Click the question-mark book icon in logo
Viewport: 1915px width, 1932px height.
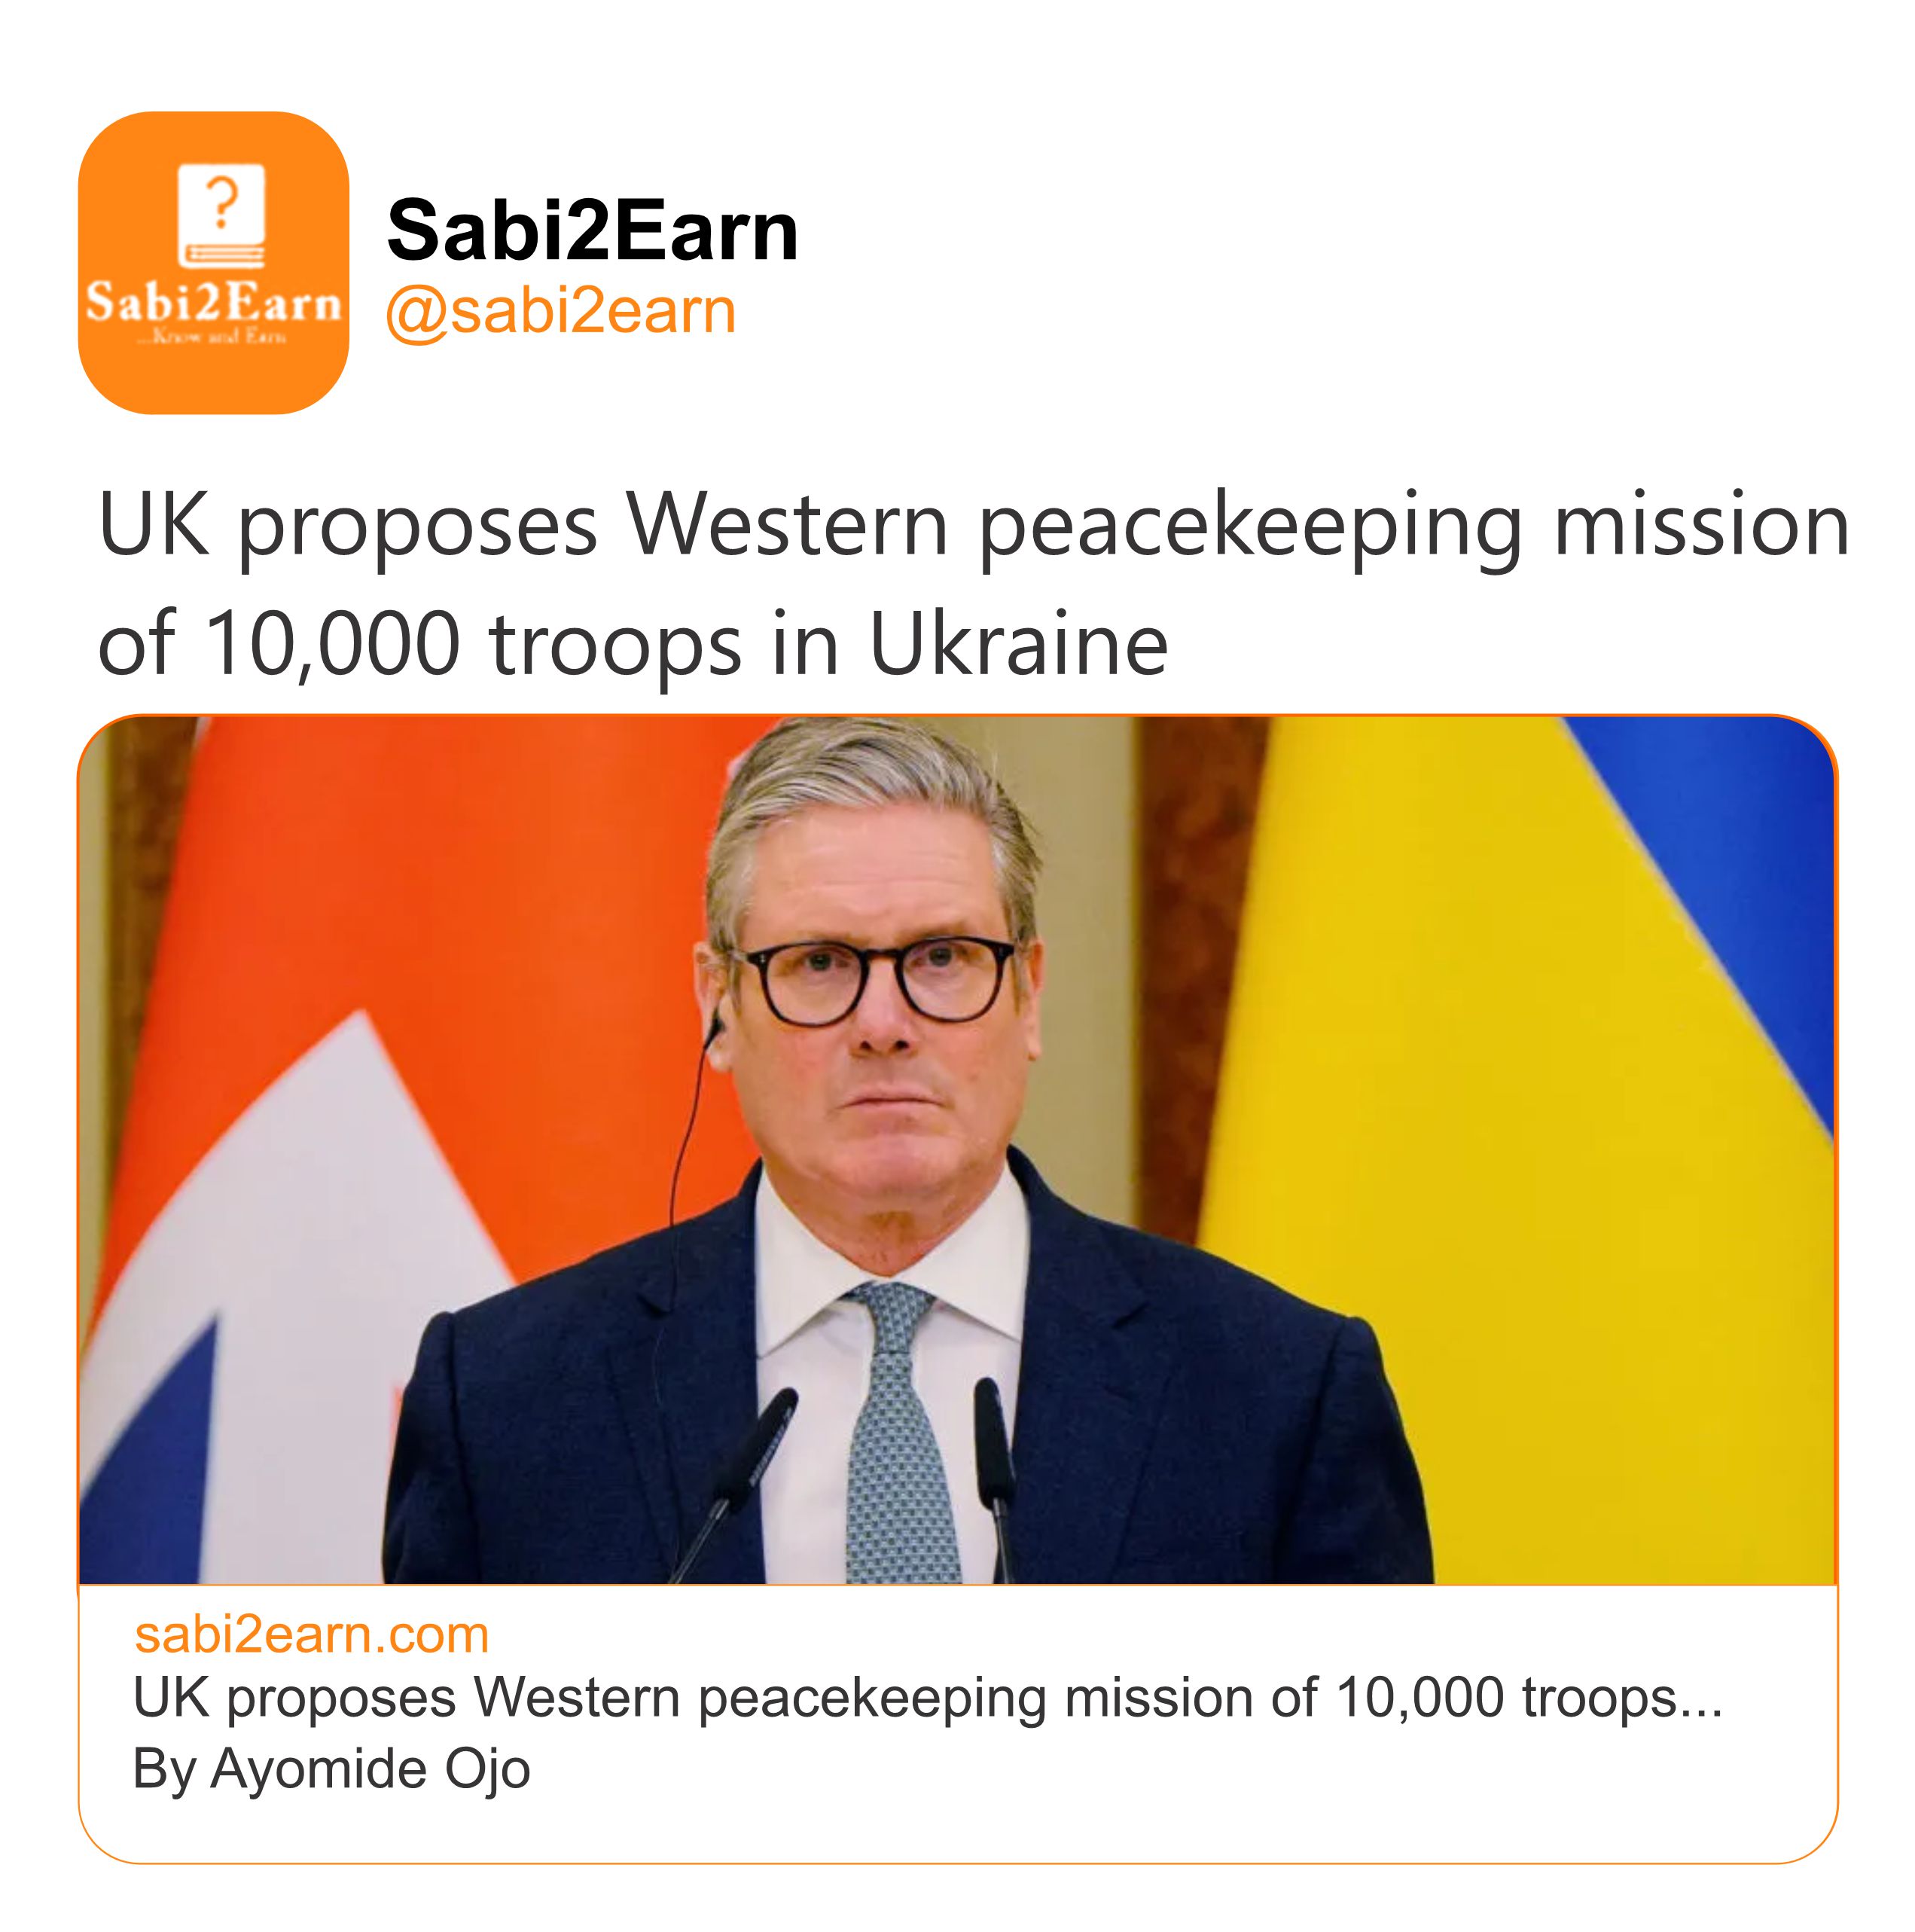click(x=222, y=214)
